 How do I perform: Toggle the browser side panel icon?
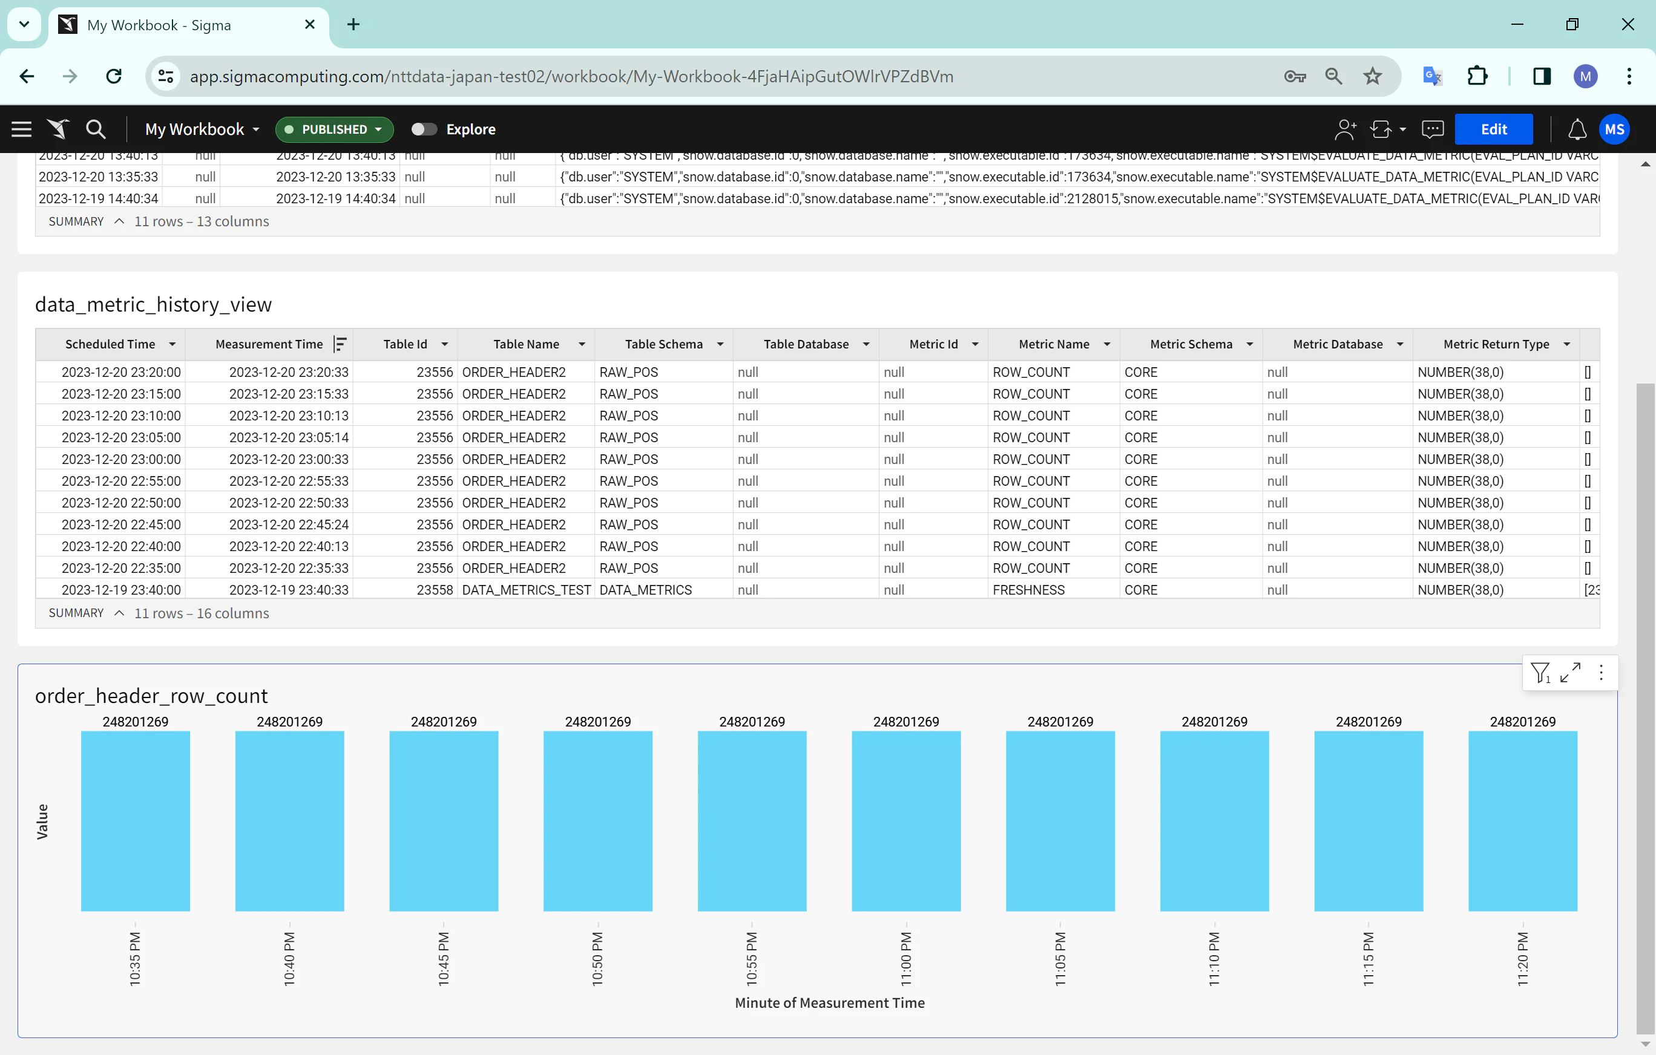(1542, 76)
